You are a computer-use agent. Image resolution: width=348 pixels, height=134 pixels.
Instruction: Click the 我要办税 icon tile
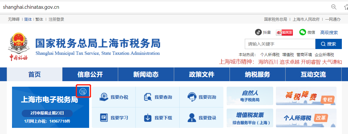[104, 97]
